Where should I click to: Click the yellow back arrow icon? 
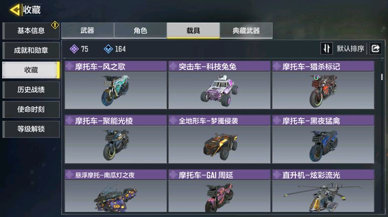coord(15,10)
